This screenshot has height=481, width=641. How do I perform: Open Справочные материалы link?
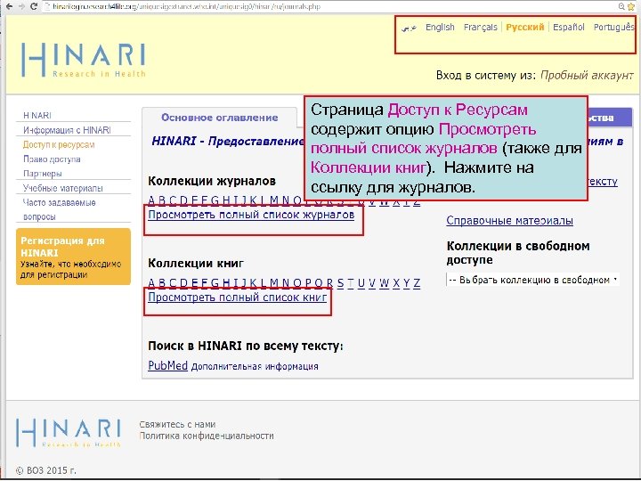(509, 221)
